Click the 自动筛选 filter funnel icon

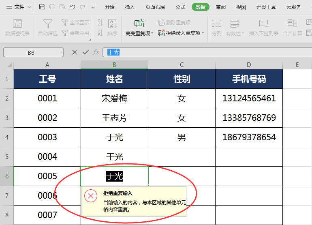click(x=48, y=24)
